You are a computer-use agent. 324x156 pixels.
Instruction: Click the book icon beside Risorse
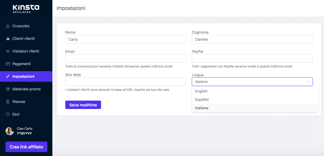point(8,102)
